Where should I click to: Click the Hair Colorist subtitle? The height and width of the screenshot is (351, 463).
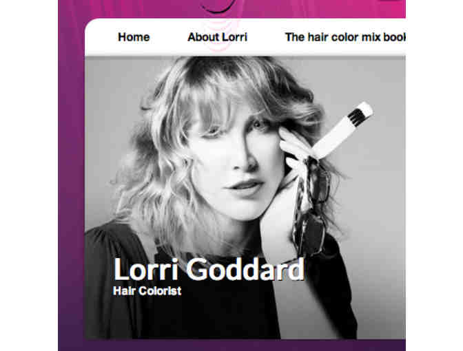click(147, 291)
